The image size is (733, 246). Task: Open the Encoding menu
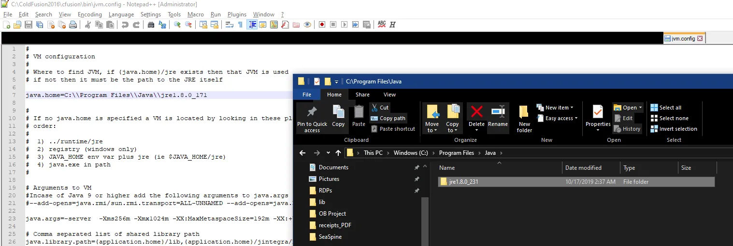coord(90,14)
